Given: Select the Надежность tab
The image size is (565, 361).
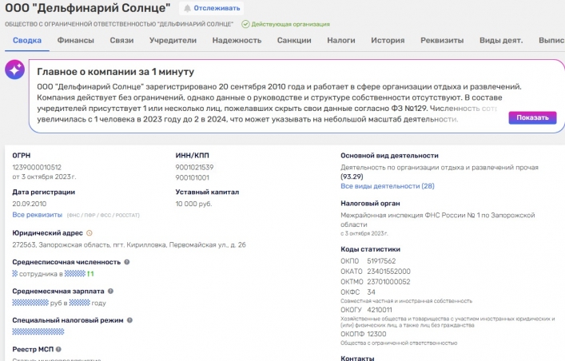Looking at the screenshot, I should pyautogui.click(x=237, y=40).
